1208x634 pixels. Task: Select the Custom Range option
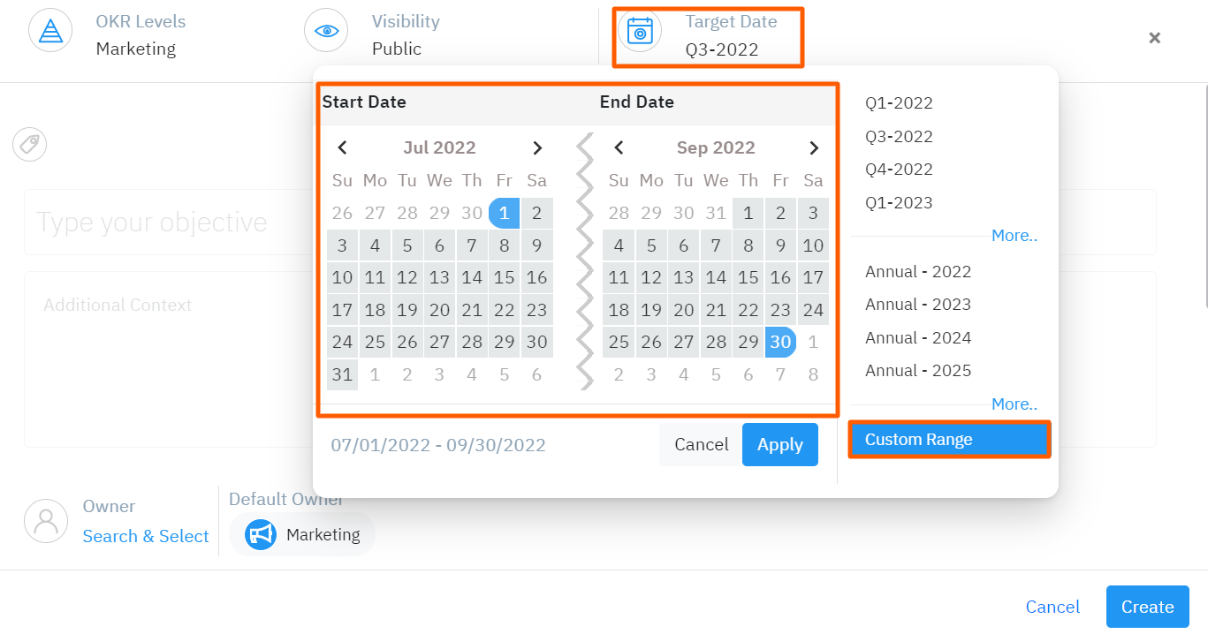pyautogui.click(x=950, y=440)
